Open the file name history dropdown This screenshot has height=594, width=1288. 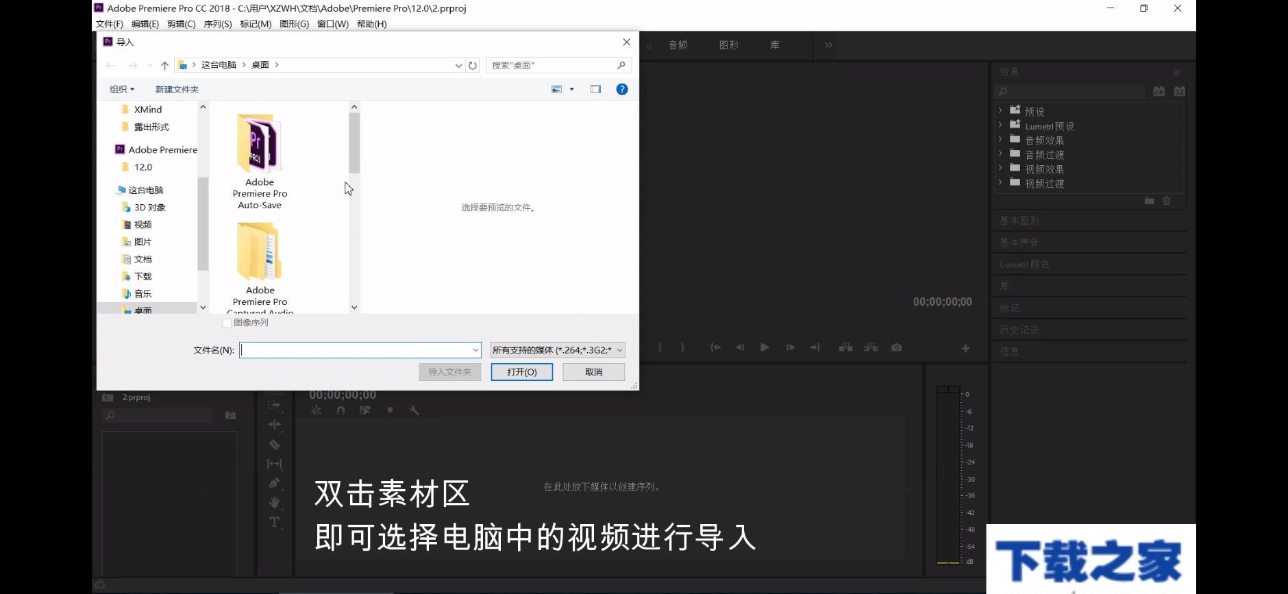coord(475,350)
